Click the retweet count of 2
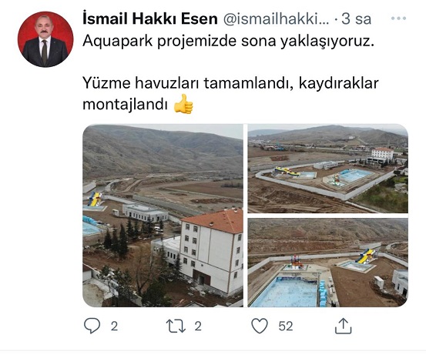Screen dimensions: 426x355 198,327
